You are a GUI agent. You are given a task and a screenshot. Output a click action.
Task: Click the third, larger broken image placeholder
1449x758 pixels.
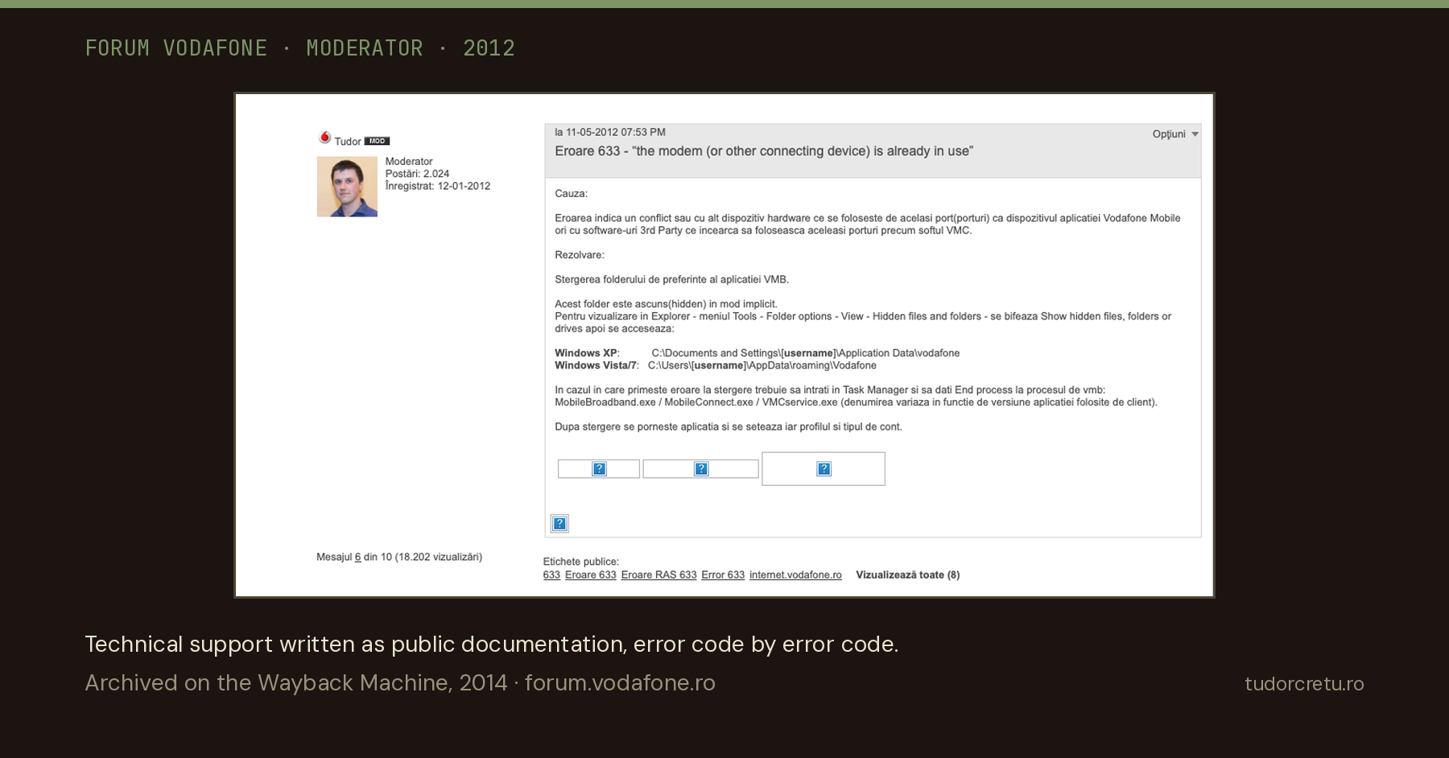824,469
